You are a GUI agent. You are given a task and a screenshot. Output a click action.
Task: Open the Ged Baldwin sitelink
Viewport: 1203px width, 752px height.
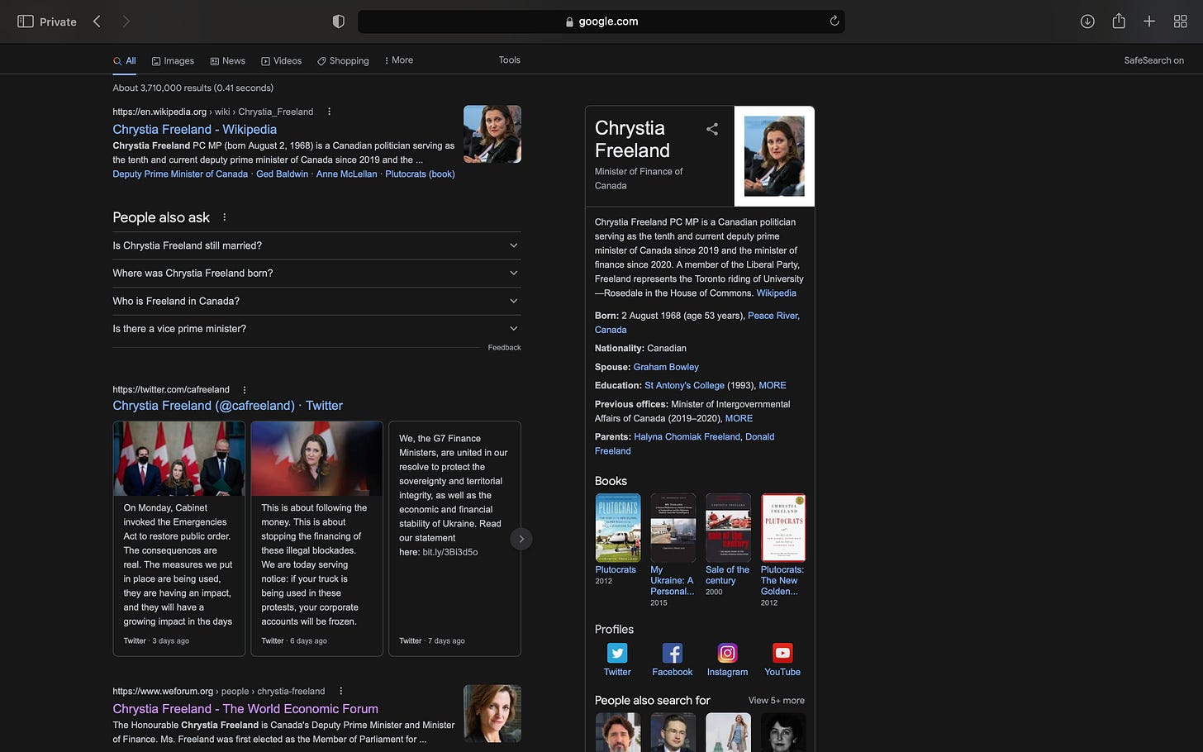[x=282, y=174]
